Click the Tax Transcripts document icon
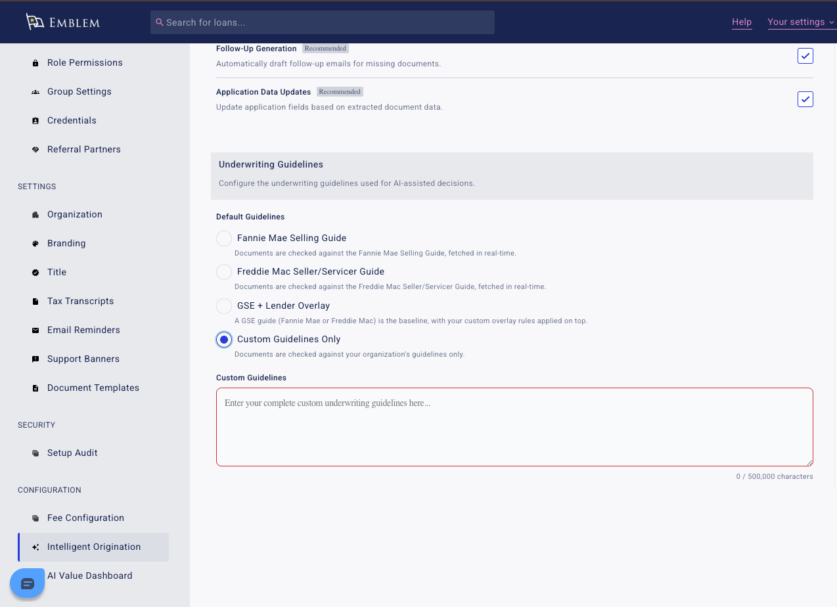Image resolution: width=837 pixels, height=607 pixels. [35, 302]
